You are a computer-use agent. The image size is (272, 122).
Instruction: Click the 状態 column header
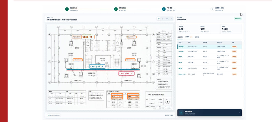coord(233,42)
